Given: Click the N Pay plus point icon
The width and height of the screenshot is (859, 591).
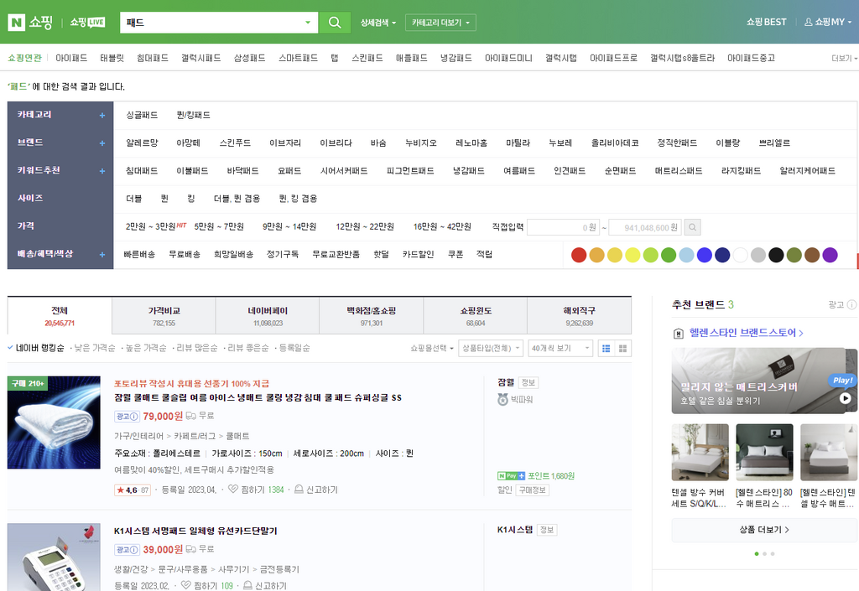Looking at the screenshot, I should (511, 475).
